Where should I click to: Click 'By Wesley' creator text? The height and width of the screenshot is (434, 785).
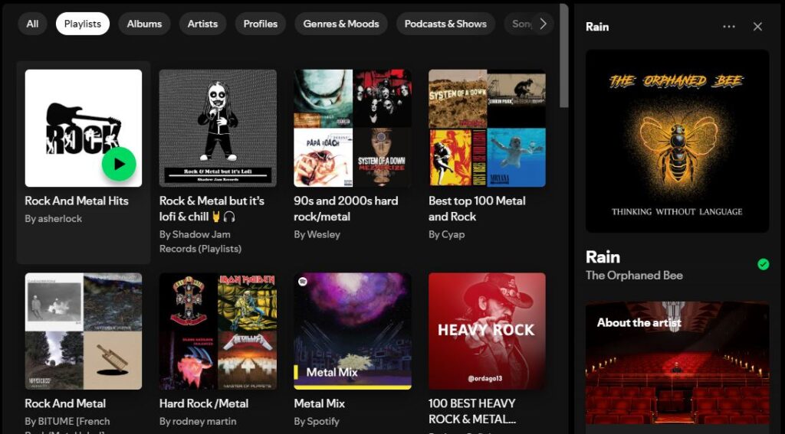[317, 234]
